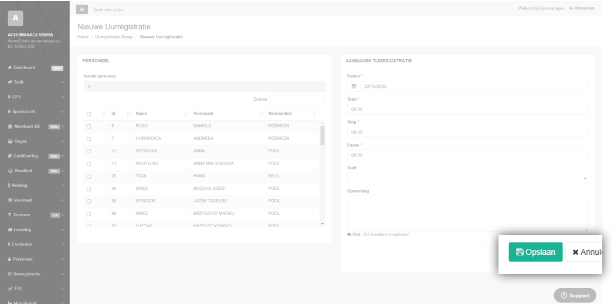The image size is (614, 304).
Task: Sort table by Naam column
Action: [x=162, y=114]
